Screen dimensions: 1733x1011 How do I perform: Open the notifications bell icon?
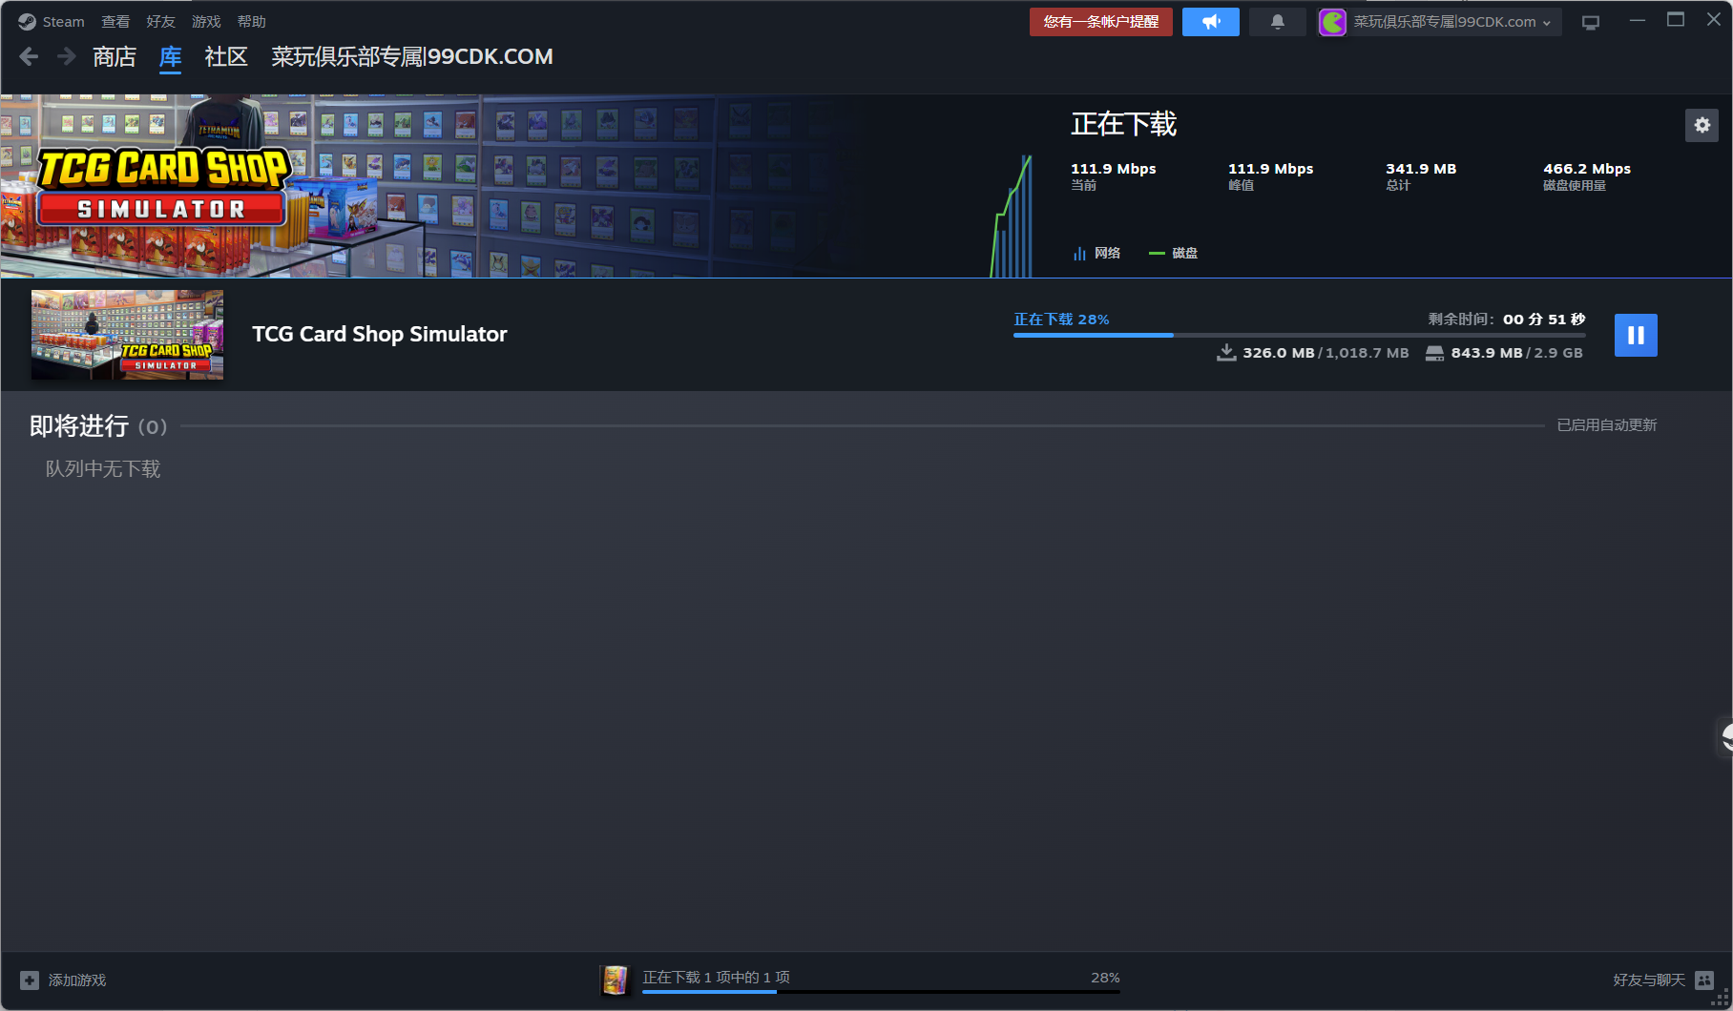1277,22
